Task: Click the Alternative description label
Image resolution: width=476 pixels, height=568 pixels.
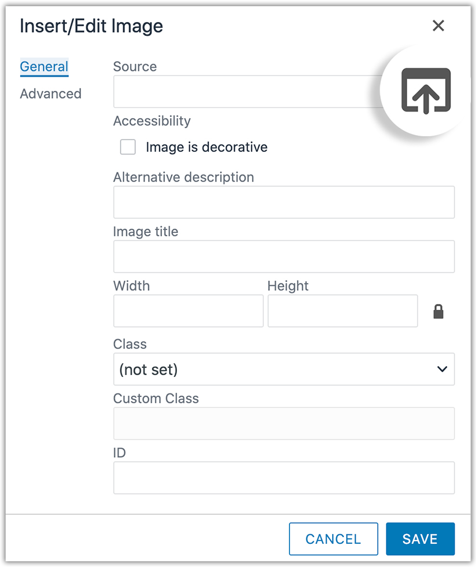Action: (x=184, y=178)
